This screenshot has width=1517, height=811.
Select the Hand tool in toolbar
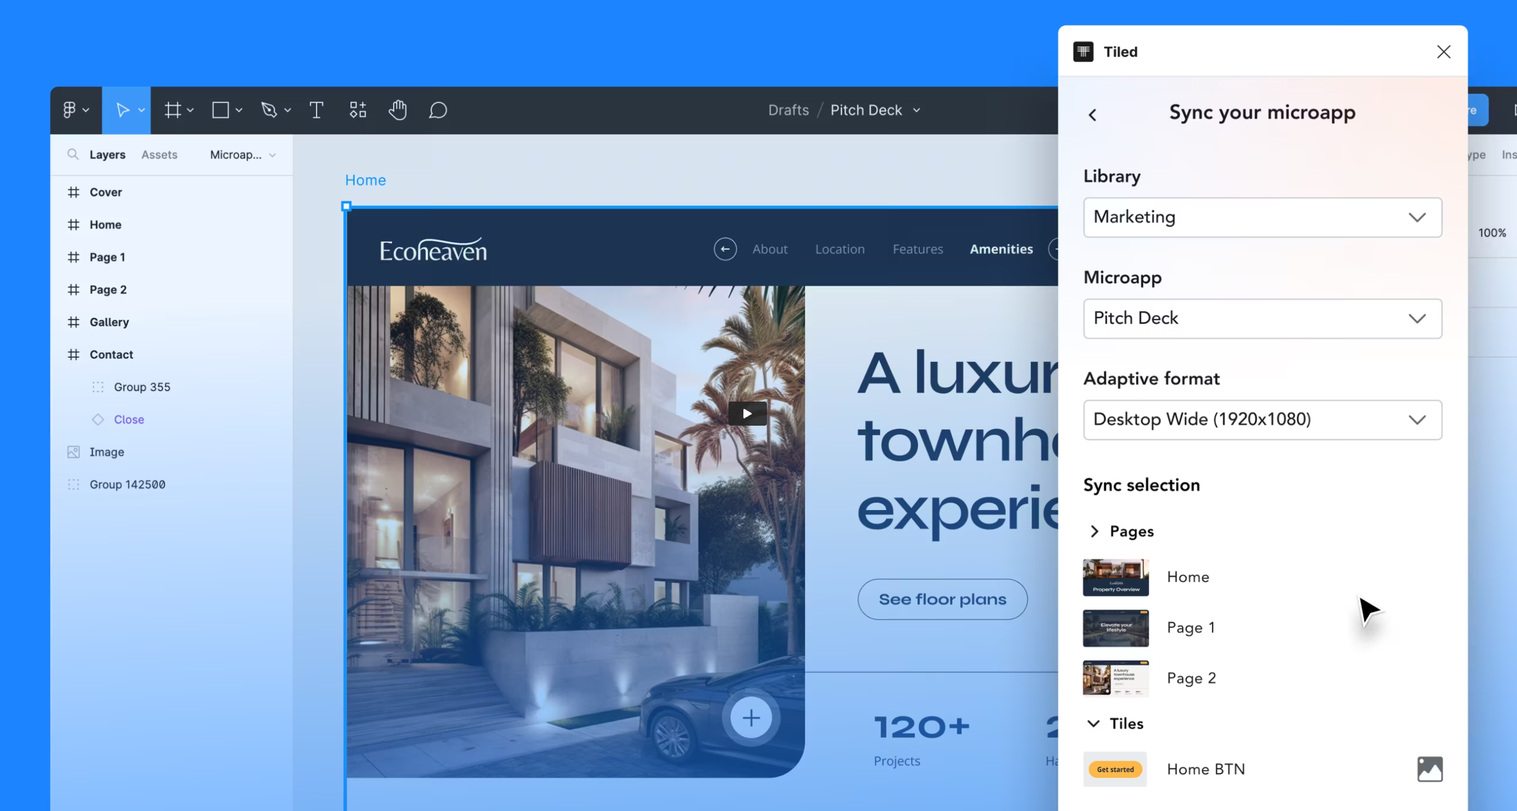coord(399,109)
